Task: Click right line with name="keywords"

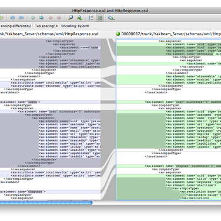Action: pyautogui.click(x=193, y=182)
